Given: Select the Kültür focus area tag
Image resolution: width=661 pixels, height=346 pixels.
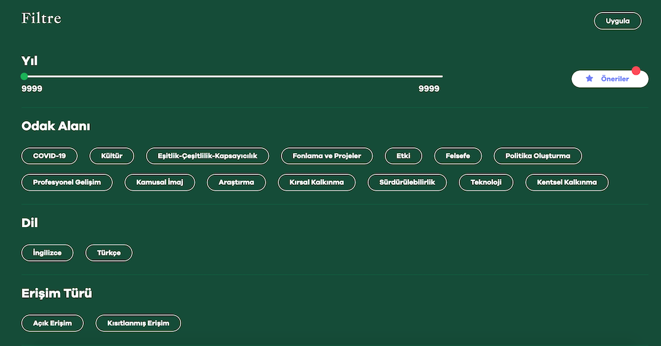Looking at the screenshot, I should tap(112, 156).
